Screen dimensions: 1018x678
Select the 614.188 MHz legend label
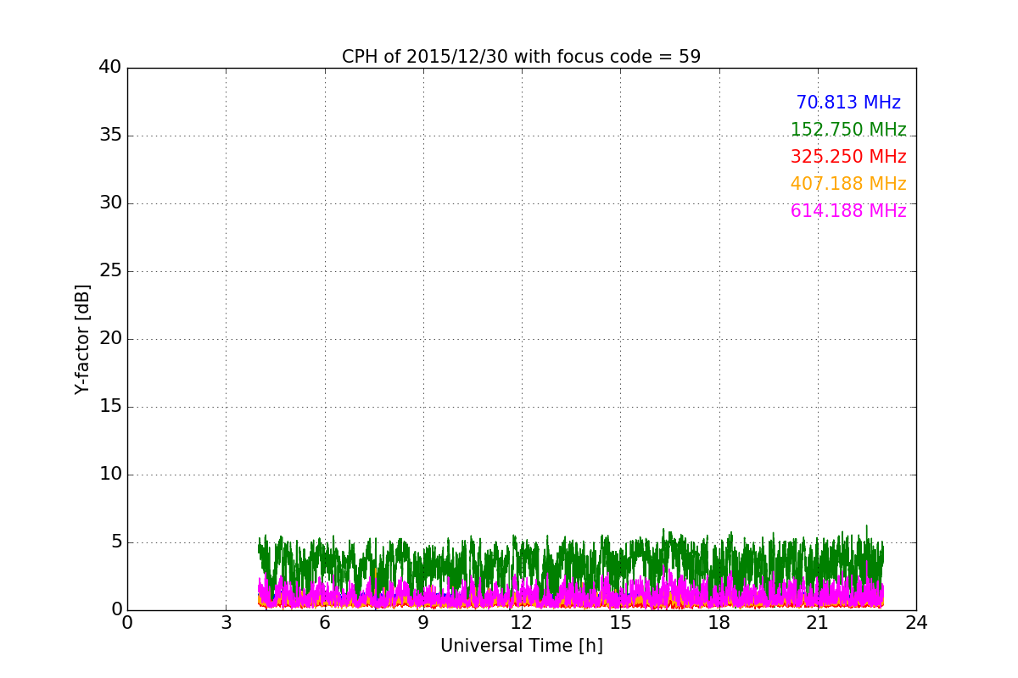click(x=848, y=211)
